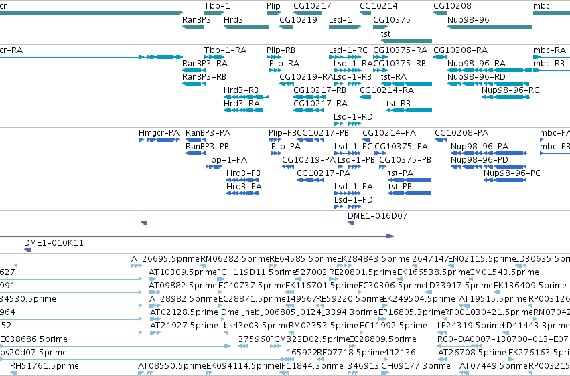The height and width of the screenshot is (376, 570).
Task: Click the RanBP3-PA protein label
Action: (x=208, y=133)
